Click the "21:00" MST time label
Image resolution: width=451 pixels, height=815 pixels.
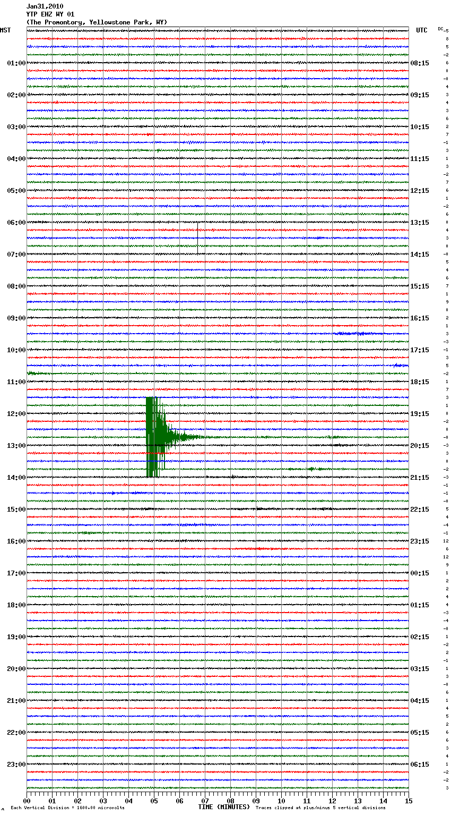pyautogui.click(x=16, y=701)
